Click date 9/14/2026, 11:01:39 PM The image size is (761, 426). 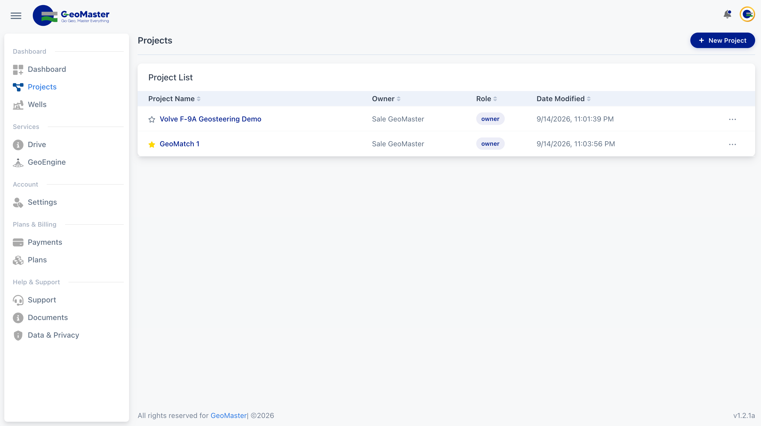[575, 119]
